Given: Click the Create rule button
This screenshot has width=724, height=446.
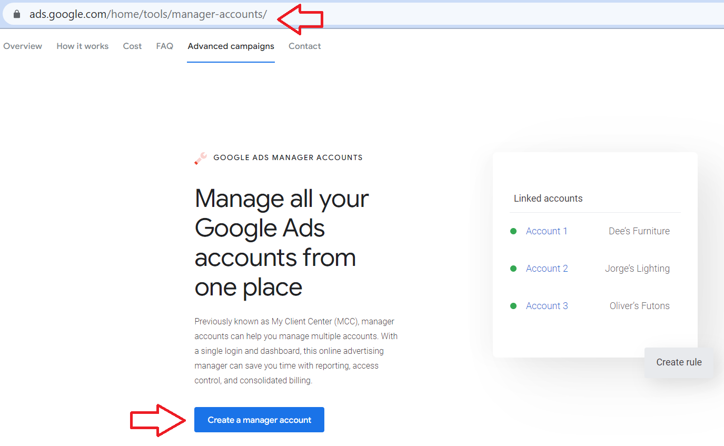Looking at the screenshot, I should 679,362.
